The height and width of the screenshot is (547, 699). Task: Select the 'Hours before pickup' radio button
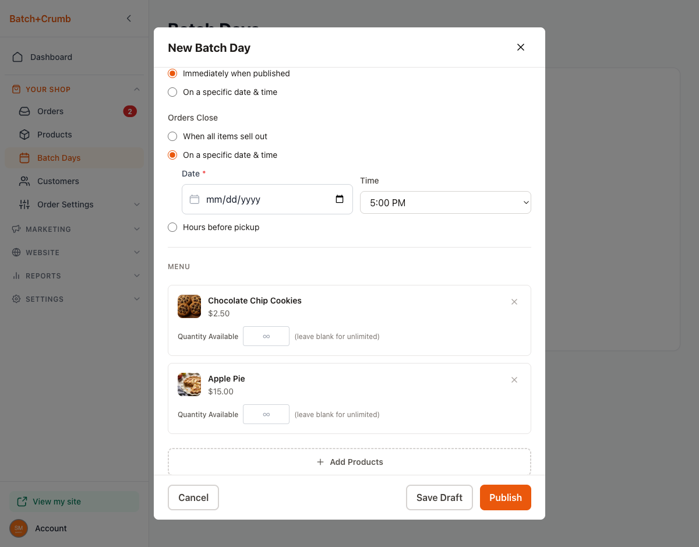(172, 227)
